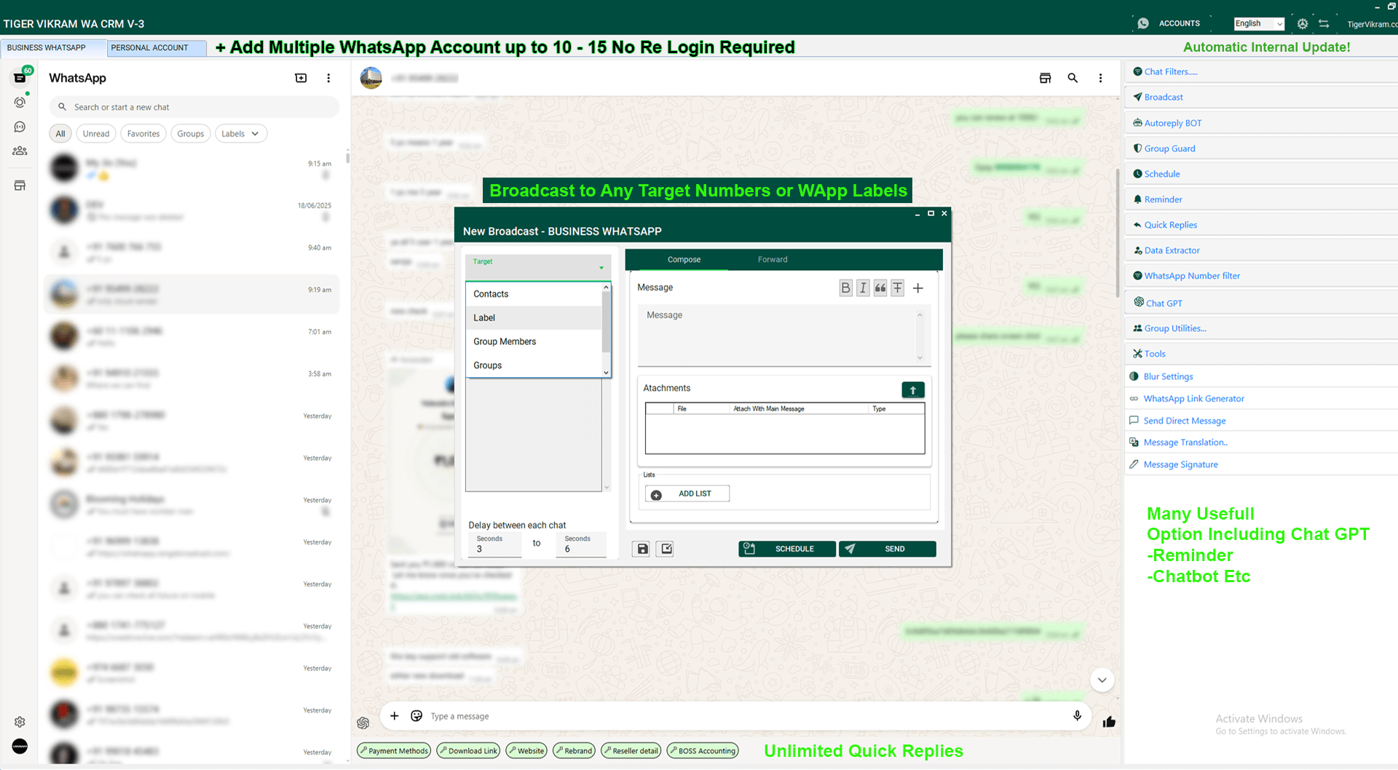This screenshot has height=770, width=1398.
Task: Click the edit template icon beside save
Action: click(x=666, y=549)
